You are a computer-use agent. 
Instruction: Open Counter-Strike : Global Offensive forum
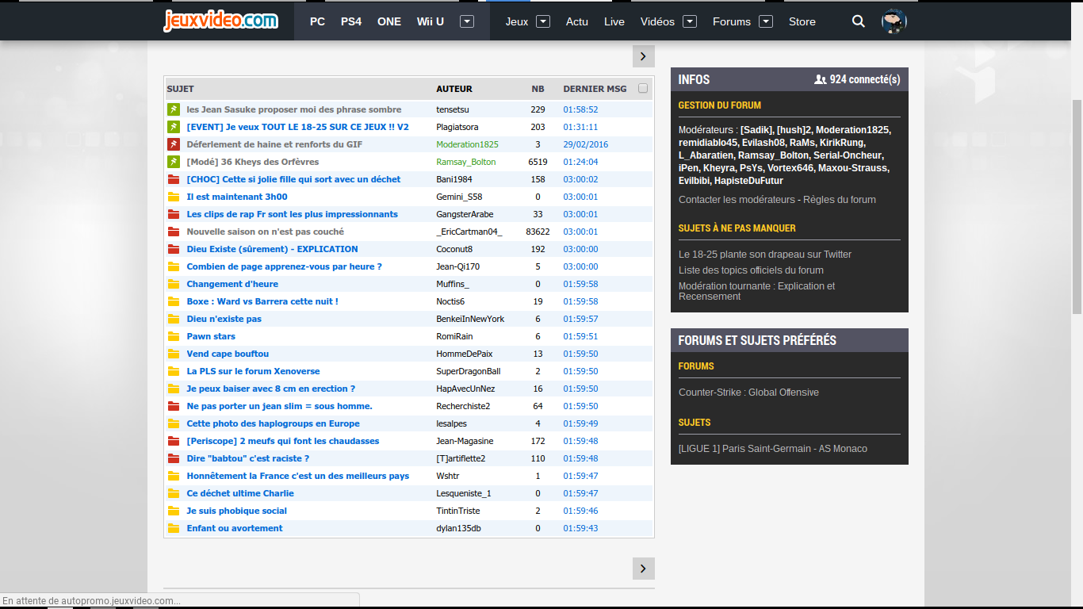point(748,393)
